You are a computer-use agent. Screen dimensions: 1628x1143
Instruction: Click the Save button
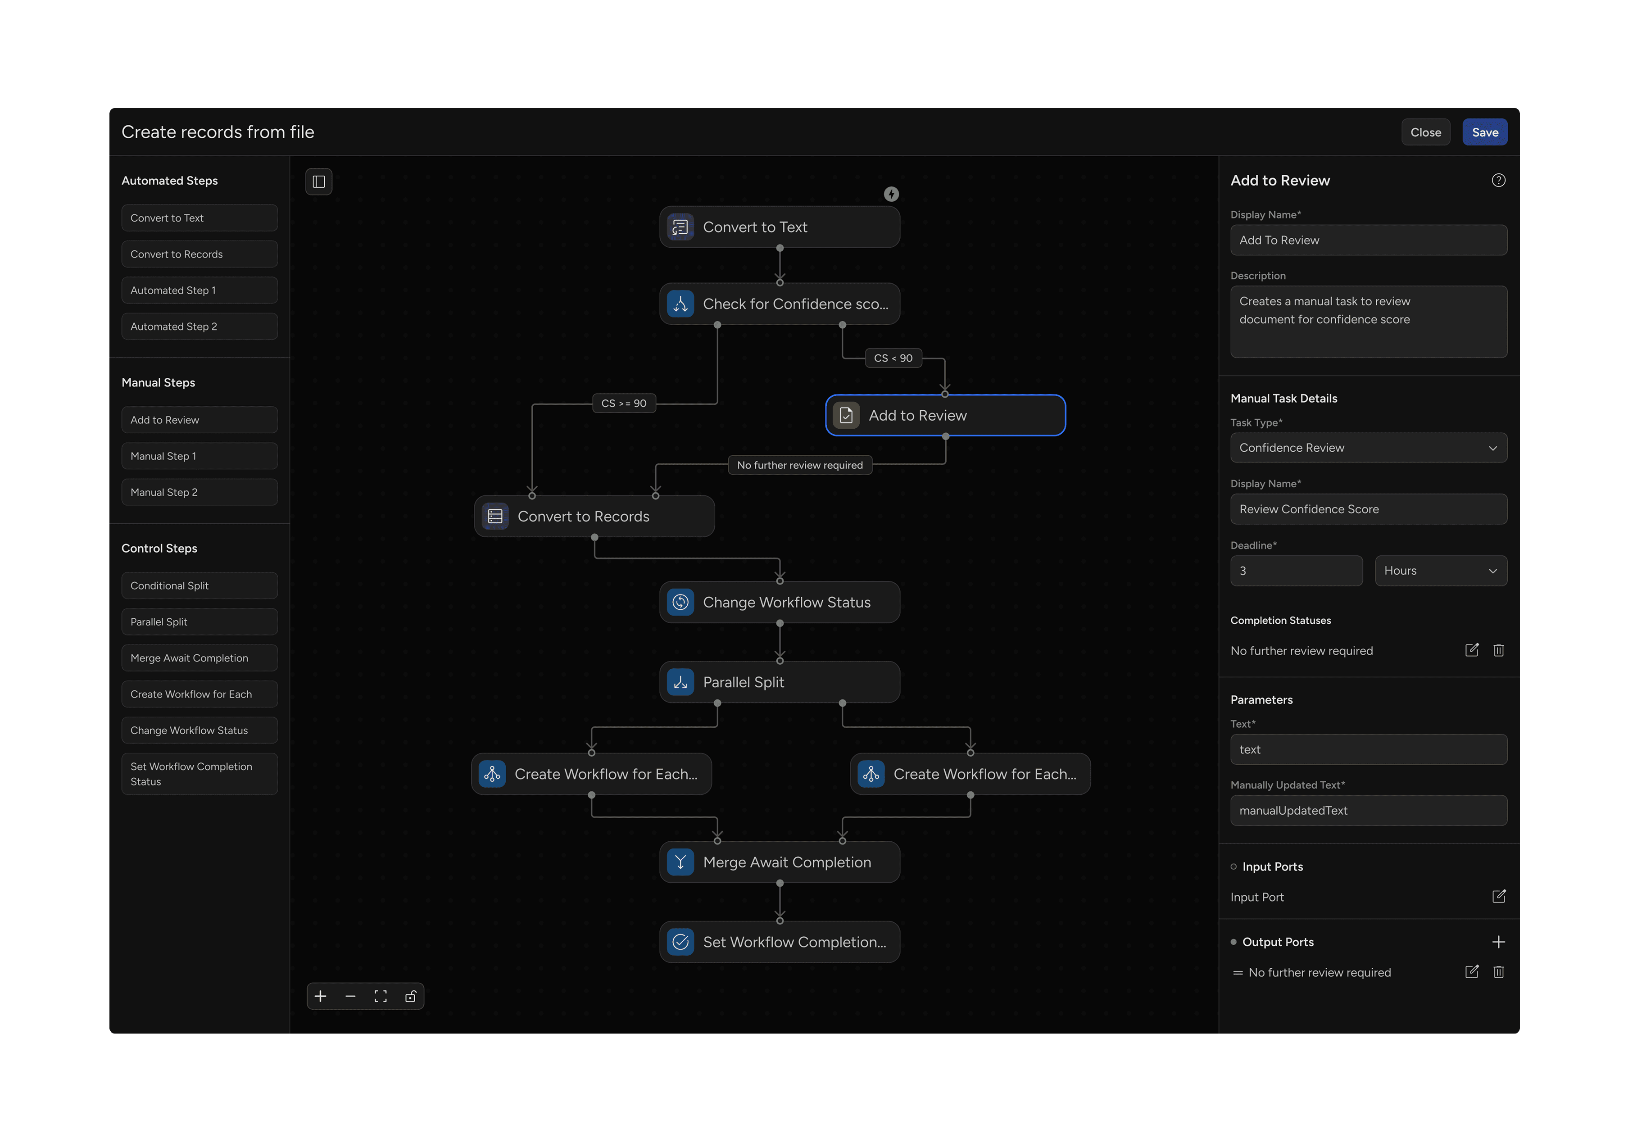(x=1485, y=132)
